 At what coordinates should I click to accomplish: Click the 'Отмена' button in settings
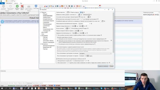111,66
